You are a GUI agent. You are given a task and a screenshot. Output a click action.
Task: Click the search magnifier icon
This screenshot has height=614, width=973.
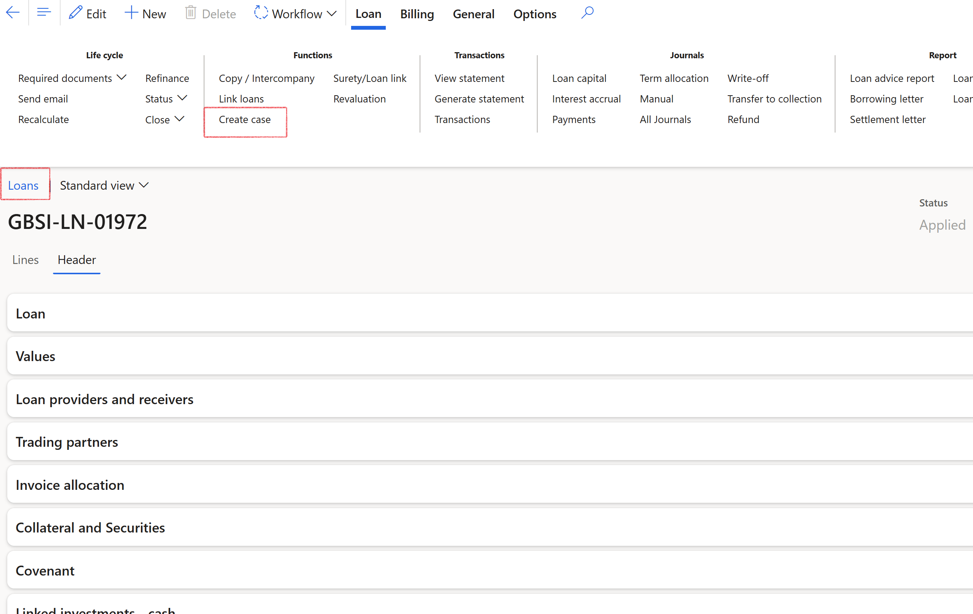587,13
